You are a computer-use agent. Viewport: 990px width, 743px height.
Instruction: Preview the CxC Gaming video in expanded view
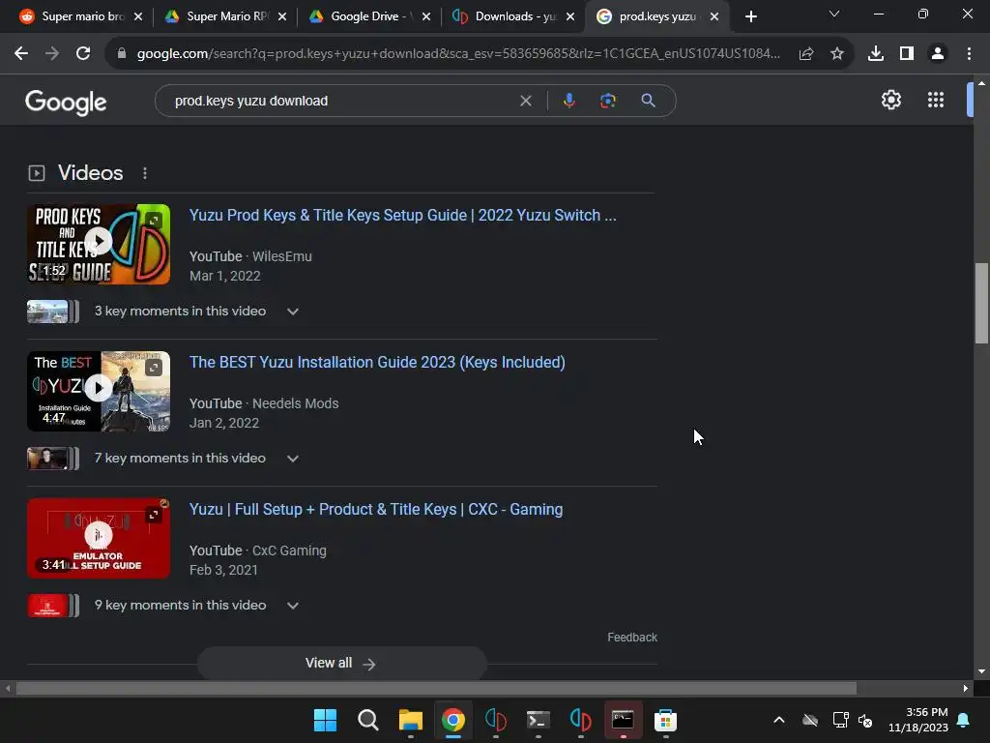coord(154,515)
